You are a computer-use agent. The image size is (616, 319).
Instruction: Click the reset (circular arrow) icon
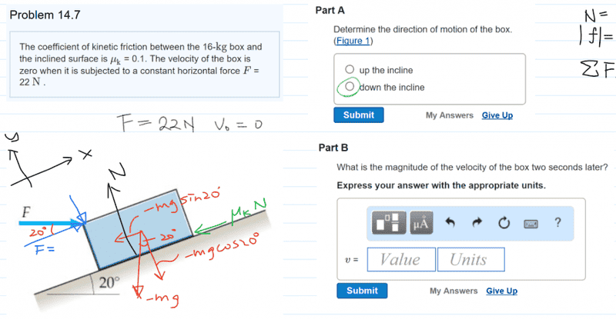(504, 223)
